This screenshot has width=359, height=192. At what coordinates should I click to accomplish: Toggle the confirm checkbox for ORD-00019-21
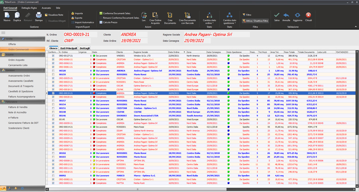[53, 93]
